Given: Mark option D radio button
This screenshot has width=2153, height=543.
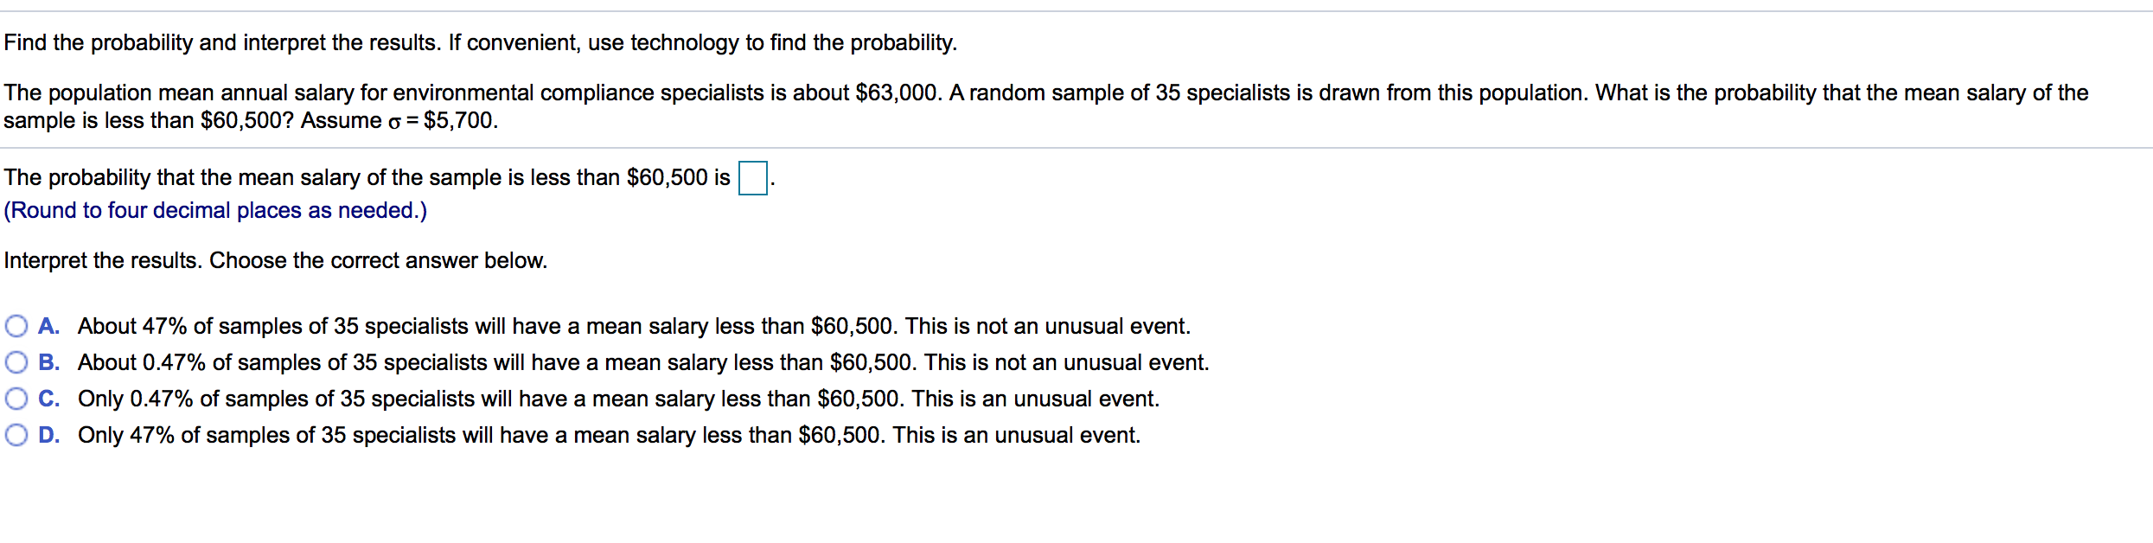Looking at the screenshot, I should click(16, 435).
